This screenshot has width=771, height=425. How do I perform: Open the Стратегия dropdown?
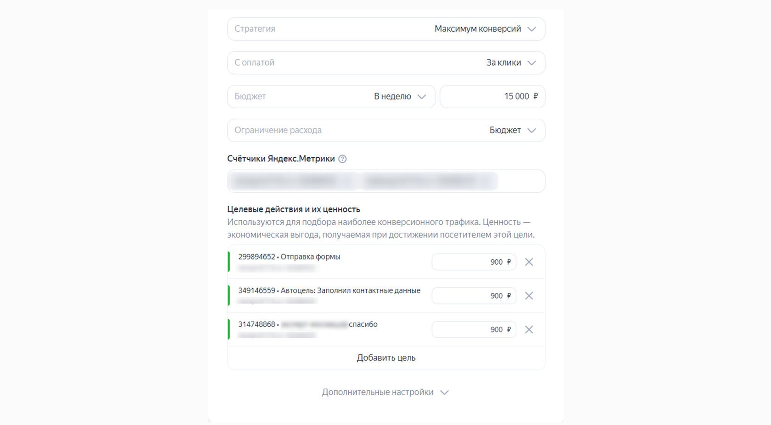coord(385,29)
